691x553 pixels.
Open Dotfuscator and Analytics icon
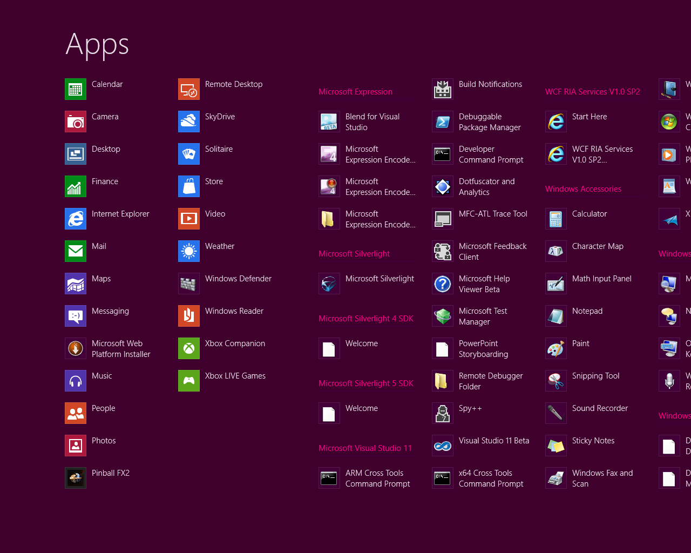coord(443,186)
